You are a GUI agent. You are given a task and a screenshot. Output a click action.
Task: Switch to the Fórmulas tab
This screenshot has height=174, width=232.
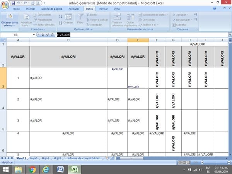(74, 9)
